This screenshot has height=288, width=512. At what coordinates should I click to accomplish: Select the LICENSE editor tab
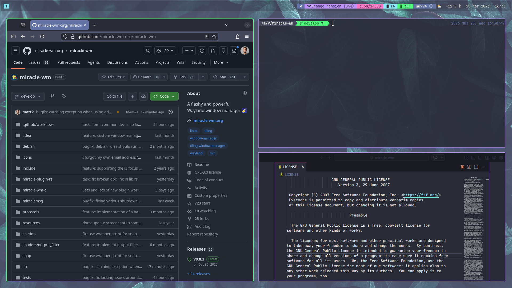[x=290, y=167]
